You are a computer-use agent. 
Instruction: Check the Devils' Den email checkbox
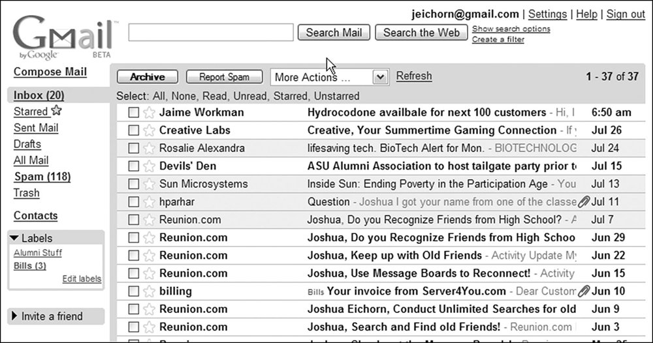click(x=133, y=166)
